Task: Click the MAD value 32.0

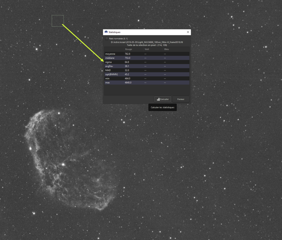Action: 127,70
